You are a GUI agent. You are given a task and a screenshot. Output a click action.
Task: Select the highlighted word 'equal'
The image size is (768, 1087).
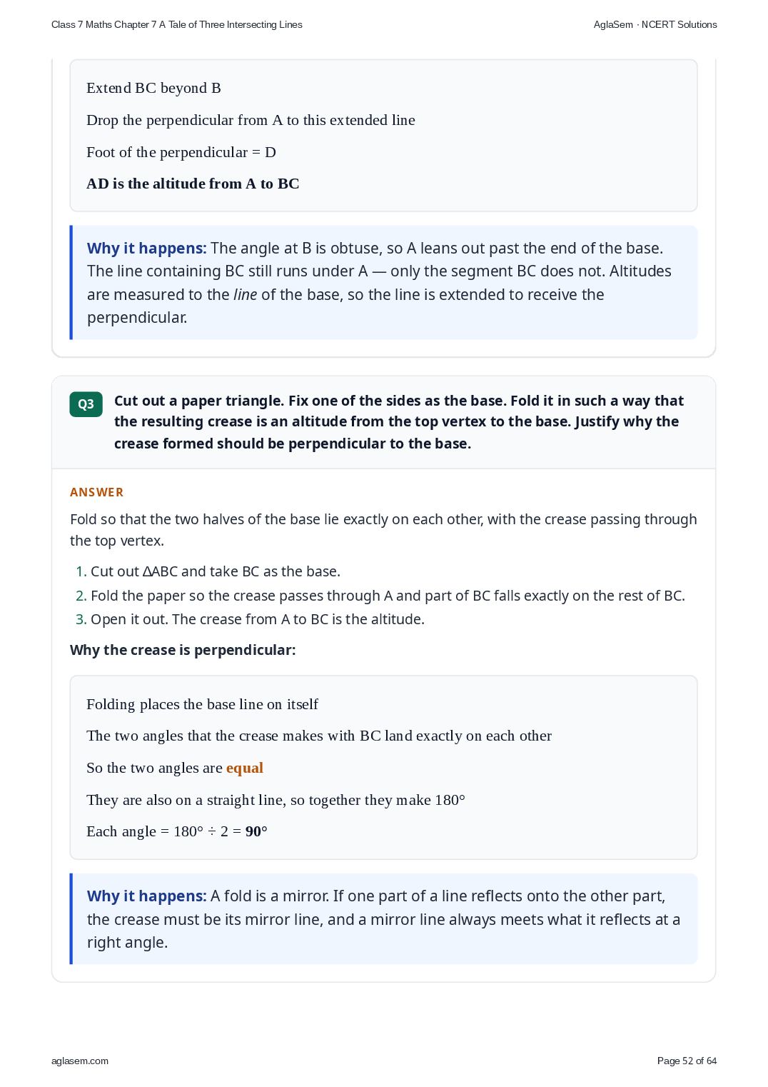245,768
